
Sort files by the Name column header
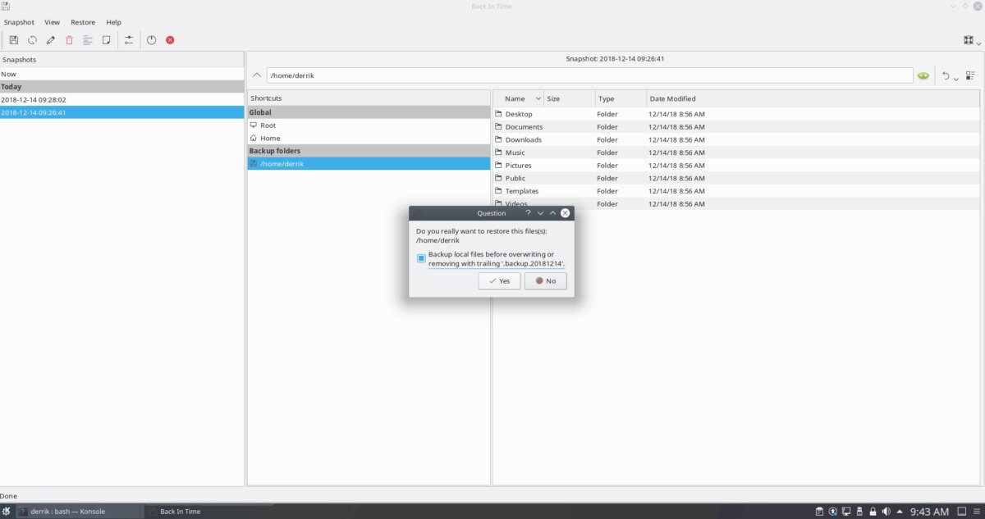click(518, 98)
